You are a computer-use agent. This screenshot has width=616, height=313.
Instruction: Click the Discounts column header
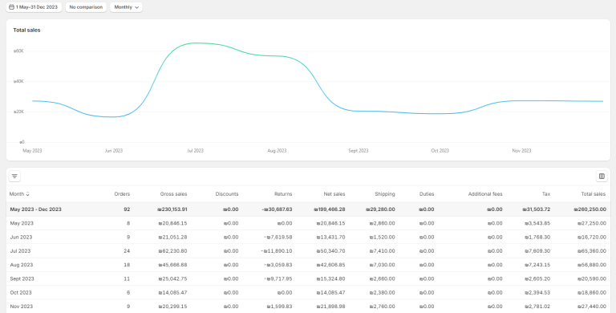[x=227, y=194]
